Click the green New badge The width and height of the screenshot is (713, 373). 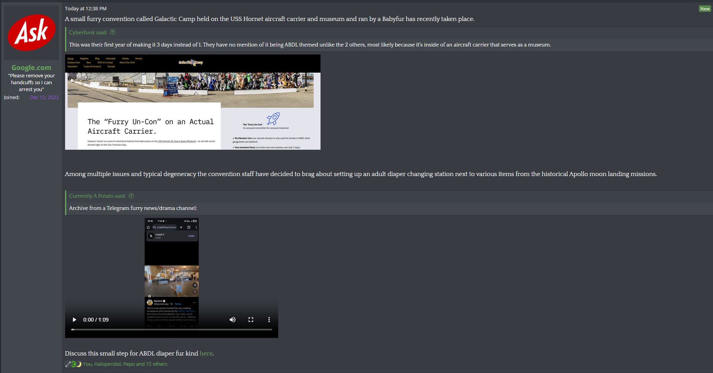coord(705,9)
